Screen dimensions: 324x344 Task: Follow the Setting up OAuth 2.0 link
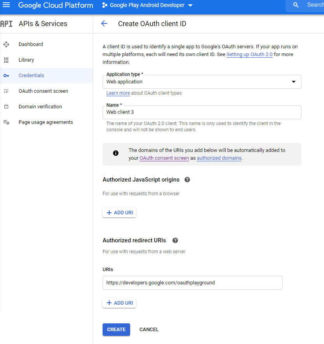249,55
